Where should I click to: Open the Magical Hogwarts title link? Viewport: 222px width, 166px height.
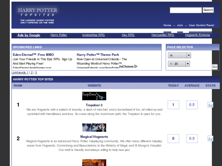tap(94, 137)
